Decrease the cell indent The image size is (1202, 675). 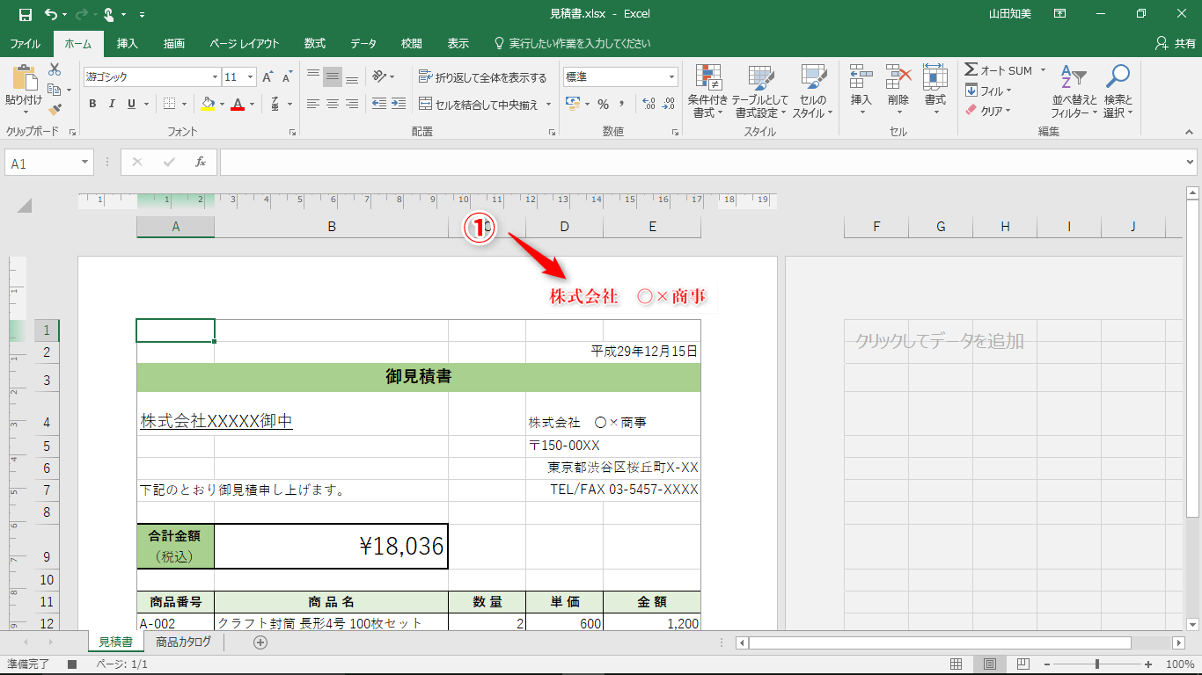[379, 104]
